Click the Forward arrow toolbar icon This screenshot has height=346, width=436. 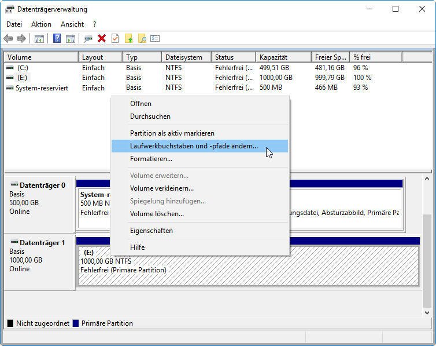pos(21,38)
